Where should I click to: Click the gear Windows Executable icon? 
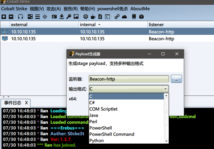click(86, 17)
